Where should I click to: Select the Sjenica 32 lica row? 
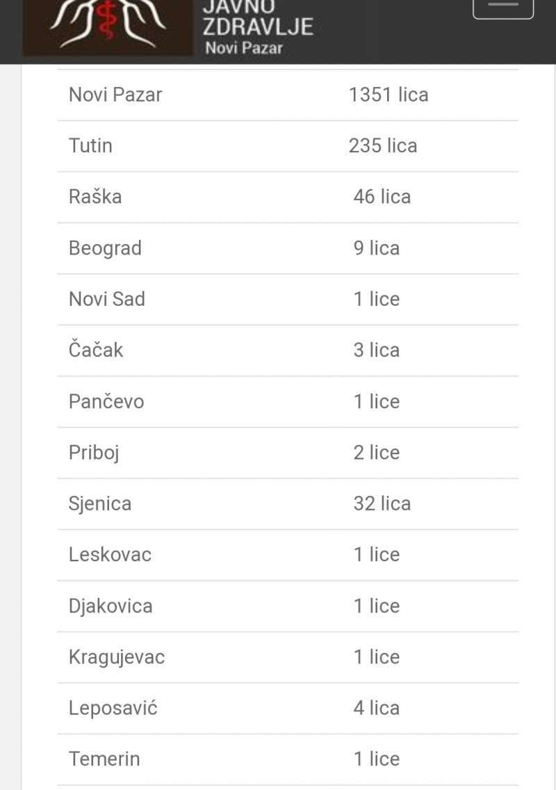pyautogui.click(x=288, y=503)
